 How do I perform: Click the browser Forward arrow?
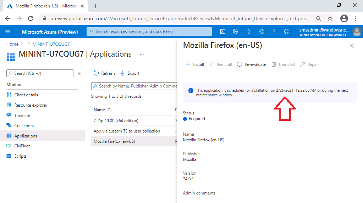(19, 18)
